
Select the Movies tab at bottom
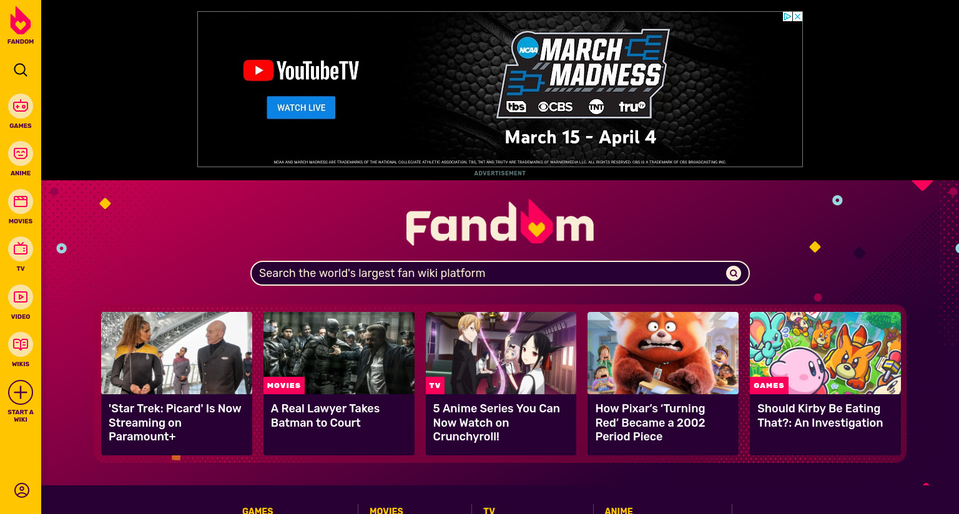(386, 510)
